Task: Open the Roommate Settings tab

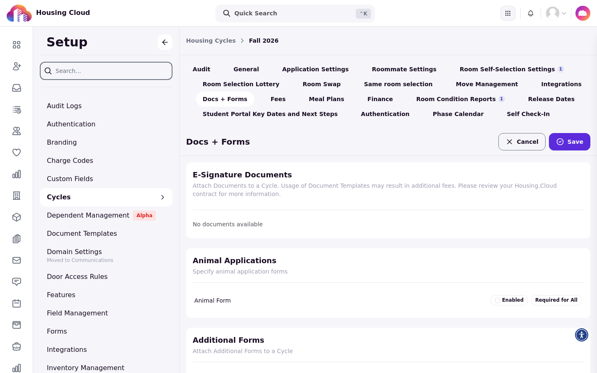Action: [404, 69]
